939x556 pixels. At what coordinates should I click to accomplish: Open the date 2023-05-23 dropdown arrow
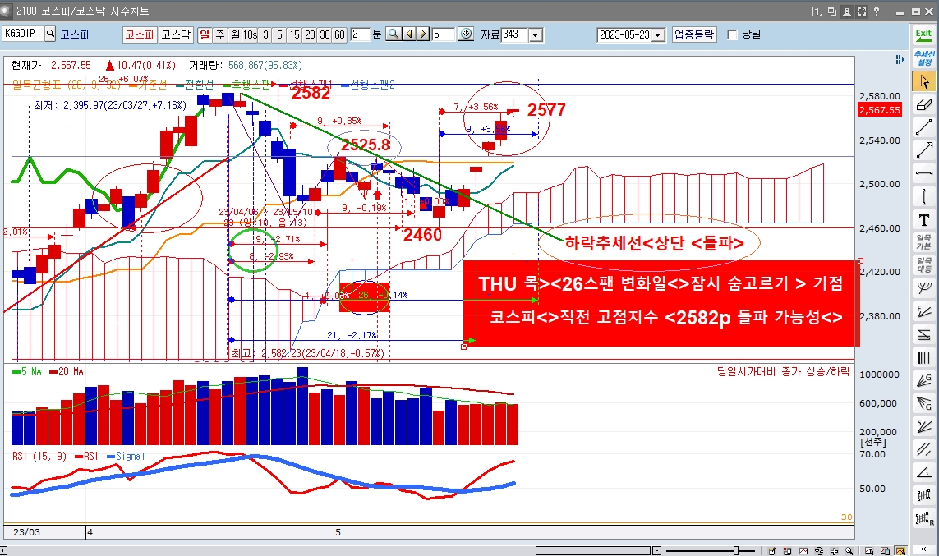(x=658, y=34)
